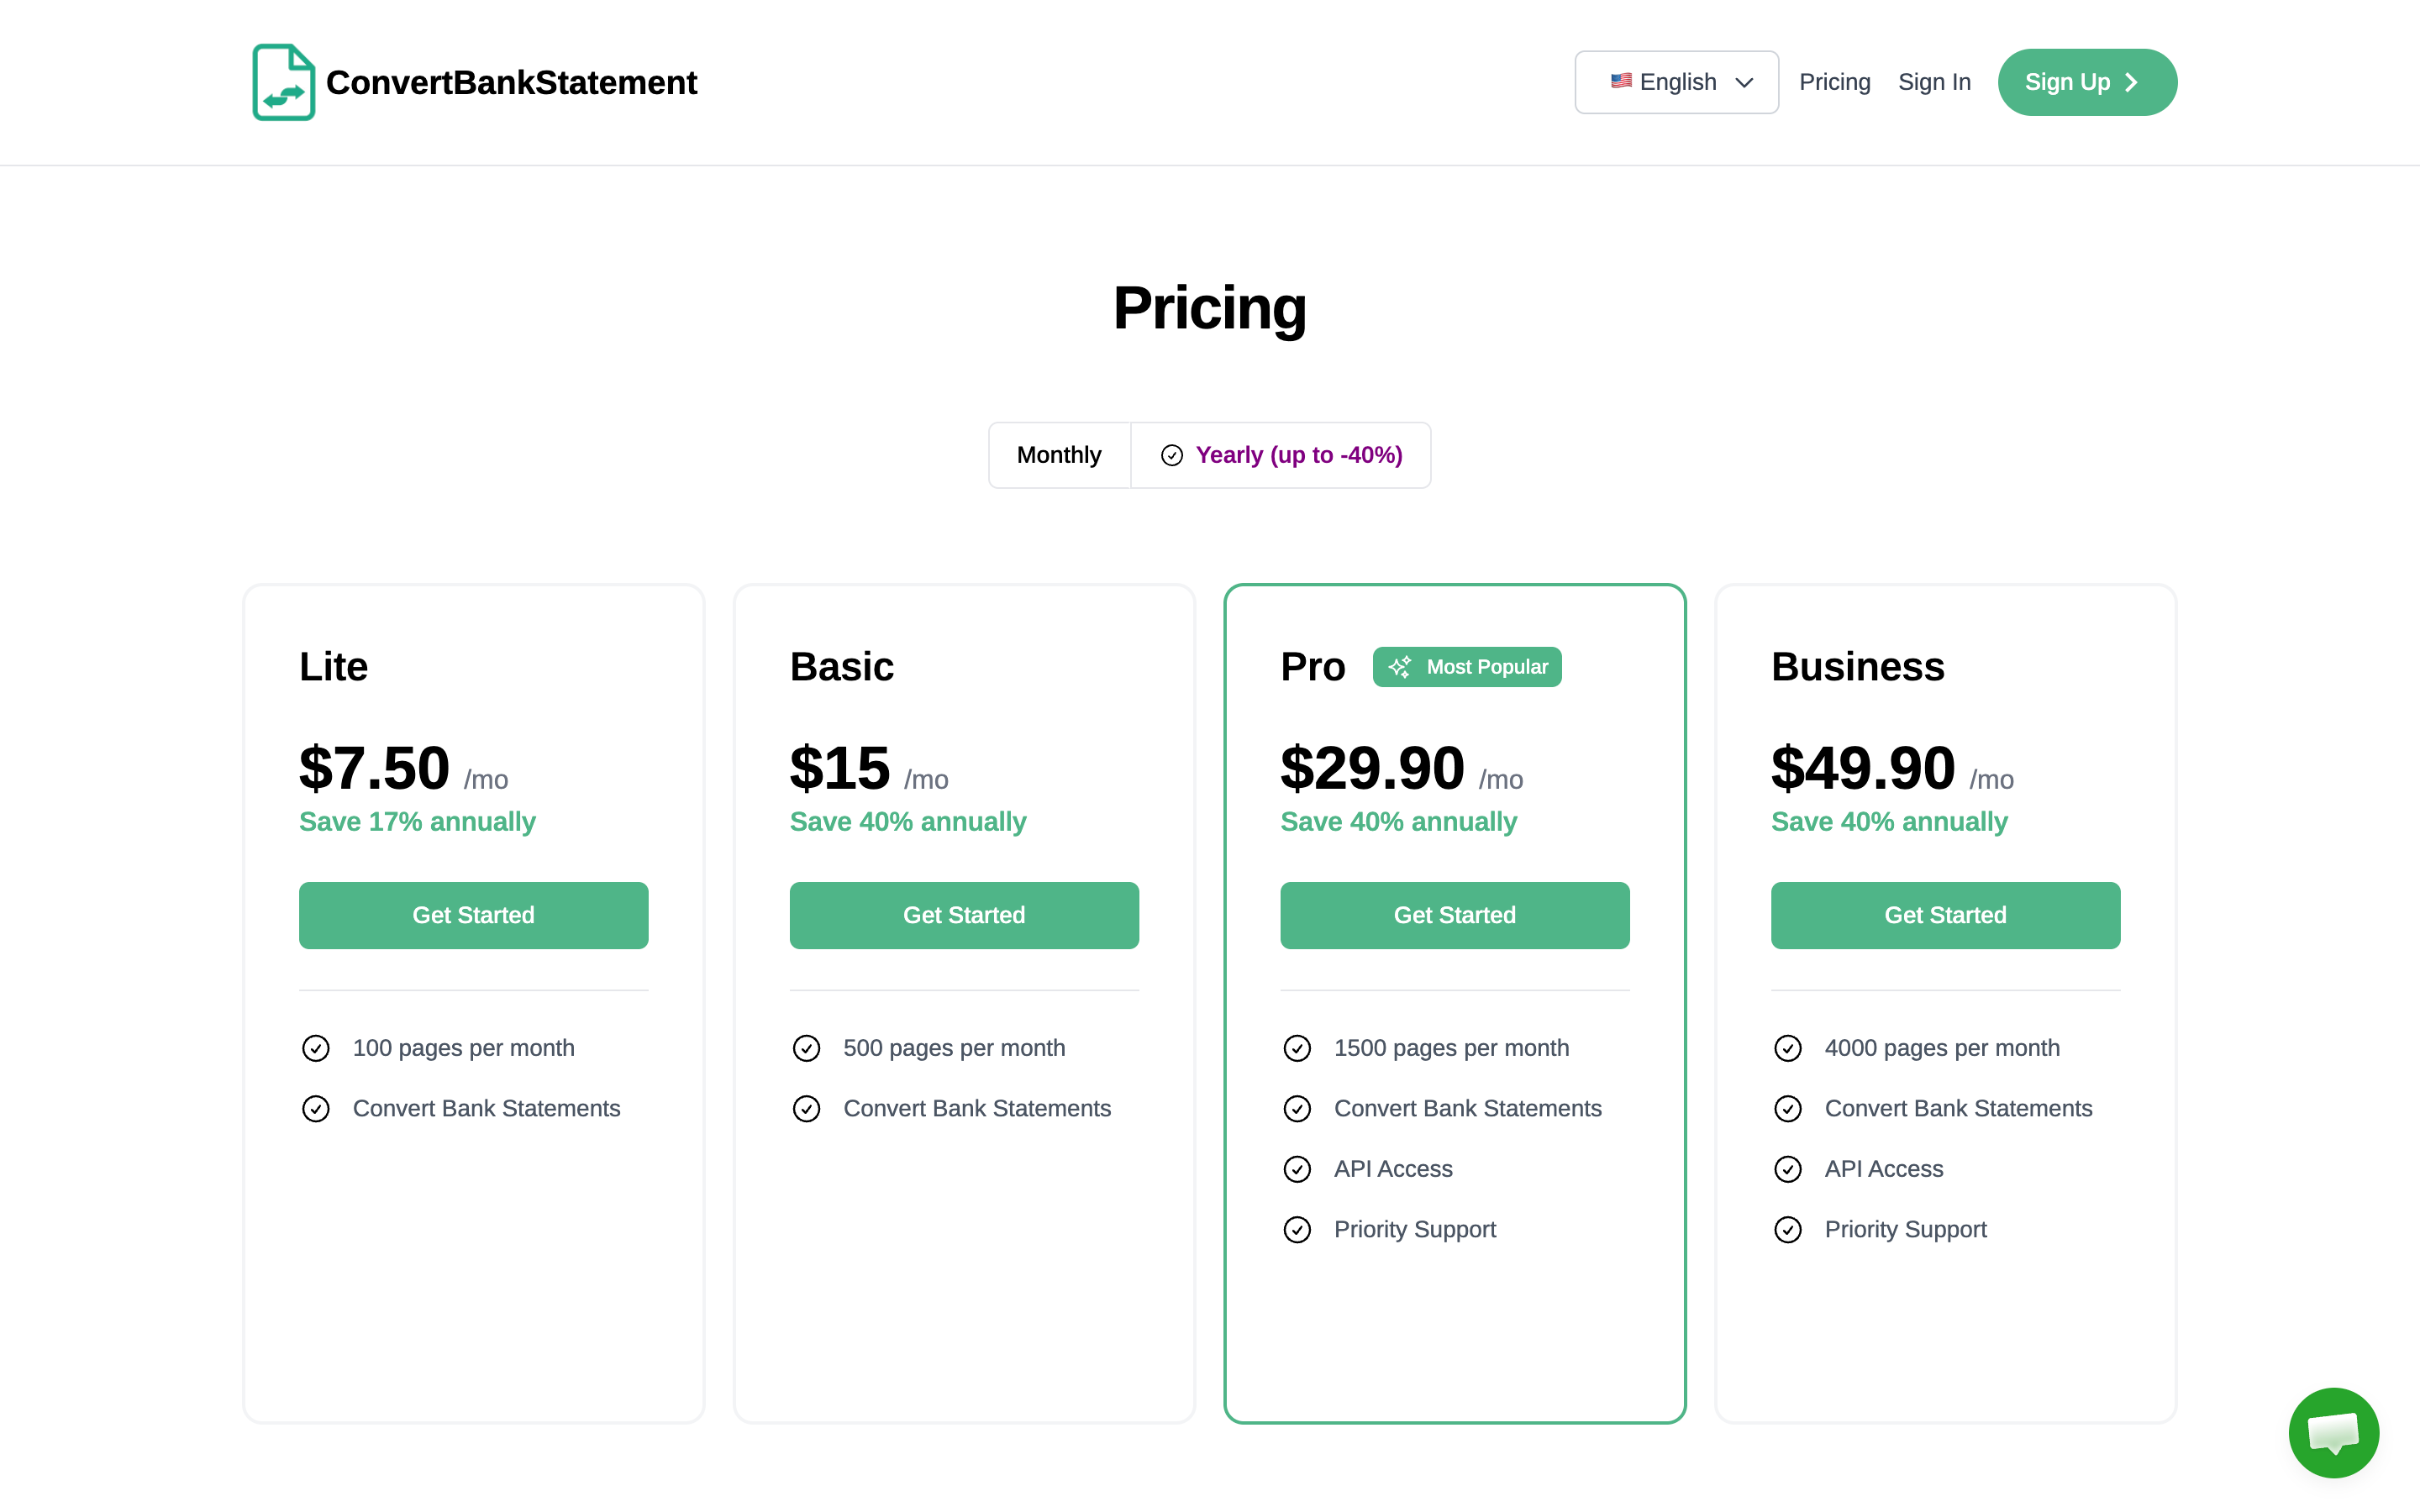2420x1512 pixels.
Task: Click Sign In in the top navigation
Action: click(1934, 82)
